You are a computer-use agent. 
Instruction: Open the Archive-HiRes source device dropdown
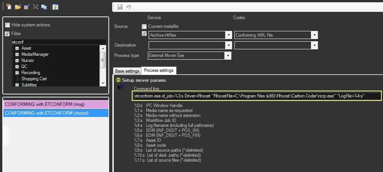point(228,35)
